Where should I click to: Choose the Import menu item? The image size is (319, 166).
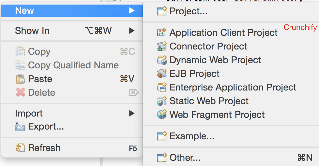click(x=29, y=113)
